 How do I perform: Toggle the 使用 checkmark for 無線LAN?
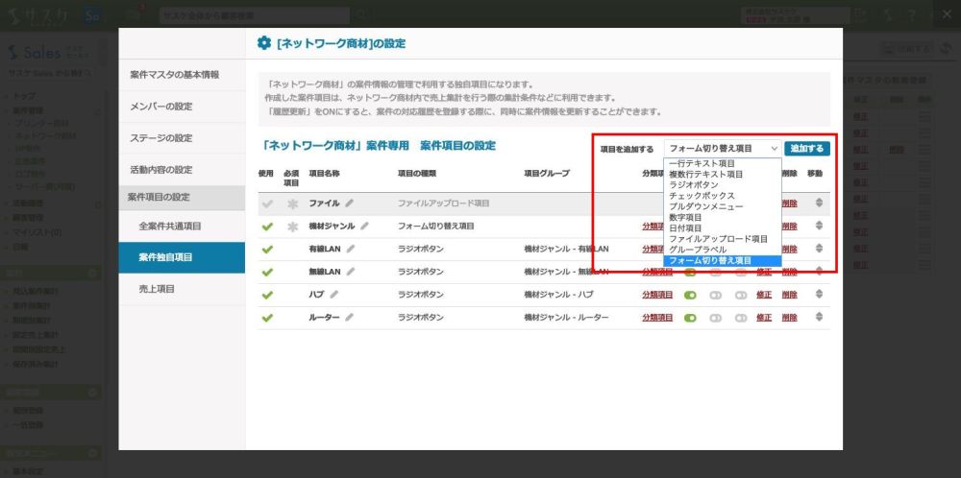(x=266, y=273)
